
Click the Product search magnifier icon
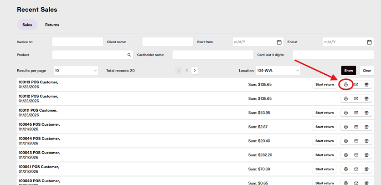point(129,55)
